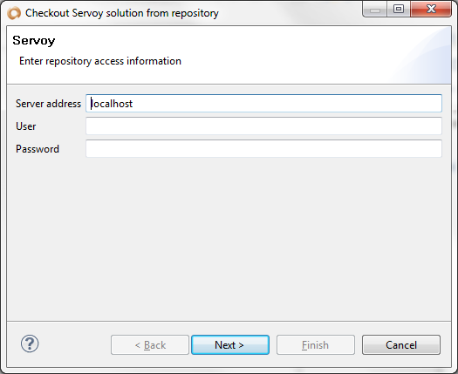
Task: Proceed with the Next button
Action: pyautogui.click(x=230, y=345)
